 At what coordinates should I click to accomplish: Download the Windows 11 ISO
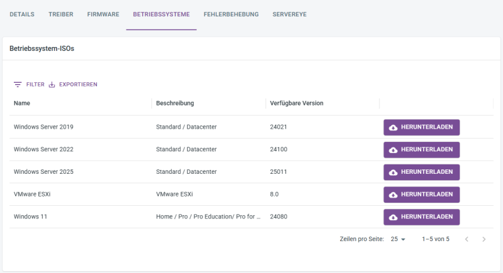click(421, 217)
